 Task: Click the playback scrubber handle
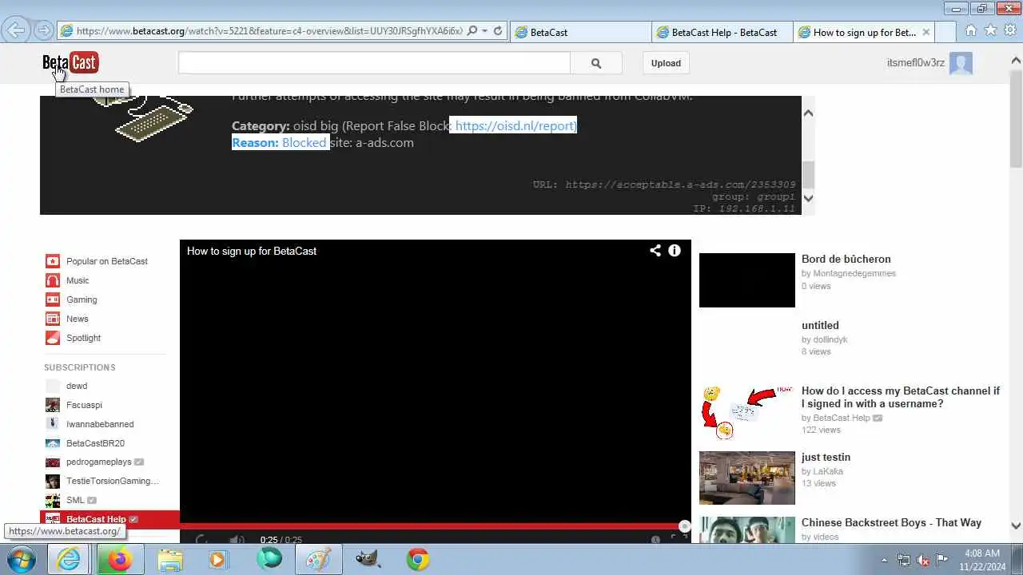(x=684, y=526)
